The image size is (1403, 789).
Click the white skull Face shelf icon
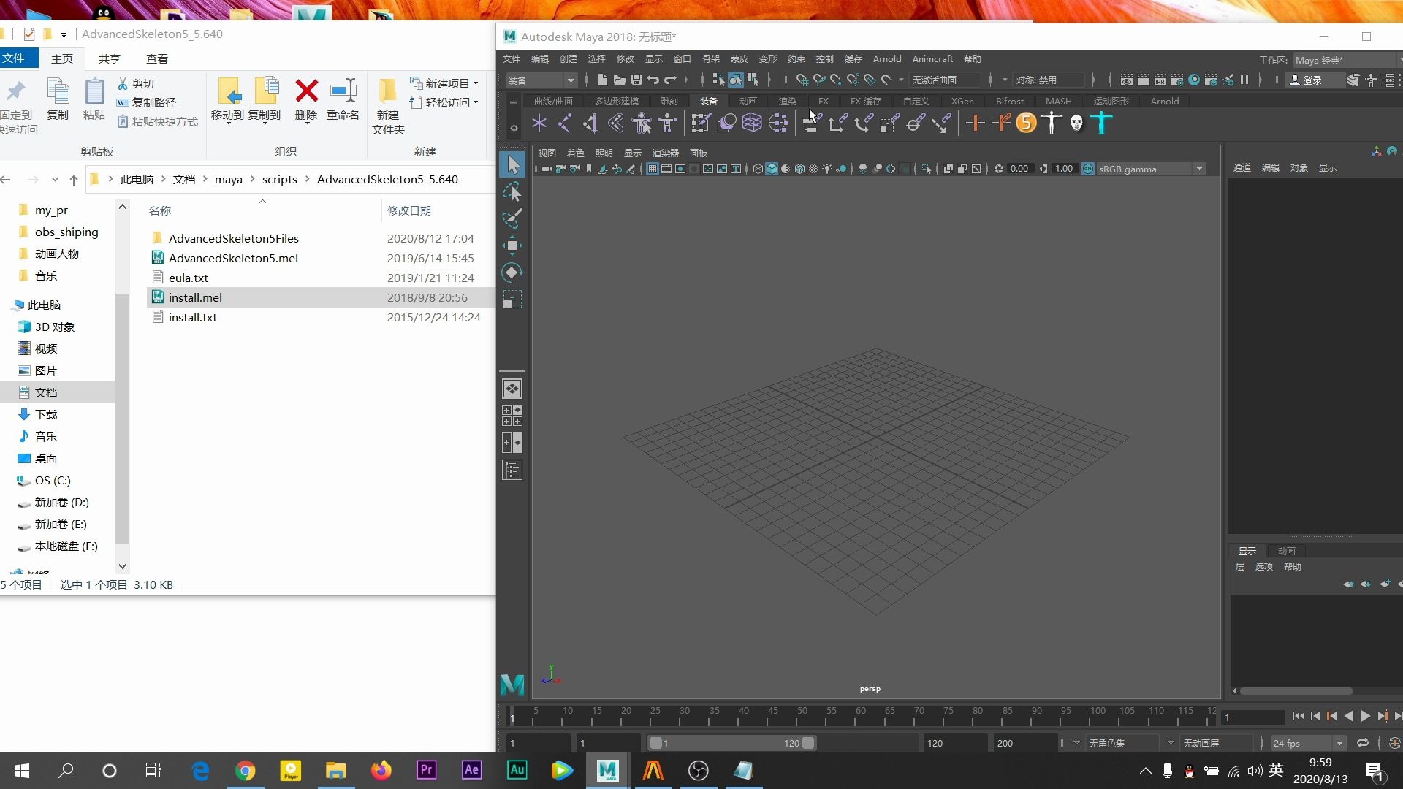(x=1076, y=123)
